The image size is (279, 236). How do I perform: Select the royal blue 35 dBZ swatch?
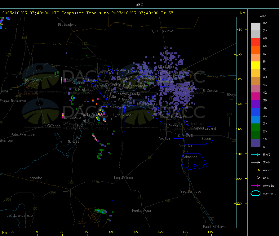click(x=255, y=112)
